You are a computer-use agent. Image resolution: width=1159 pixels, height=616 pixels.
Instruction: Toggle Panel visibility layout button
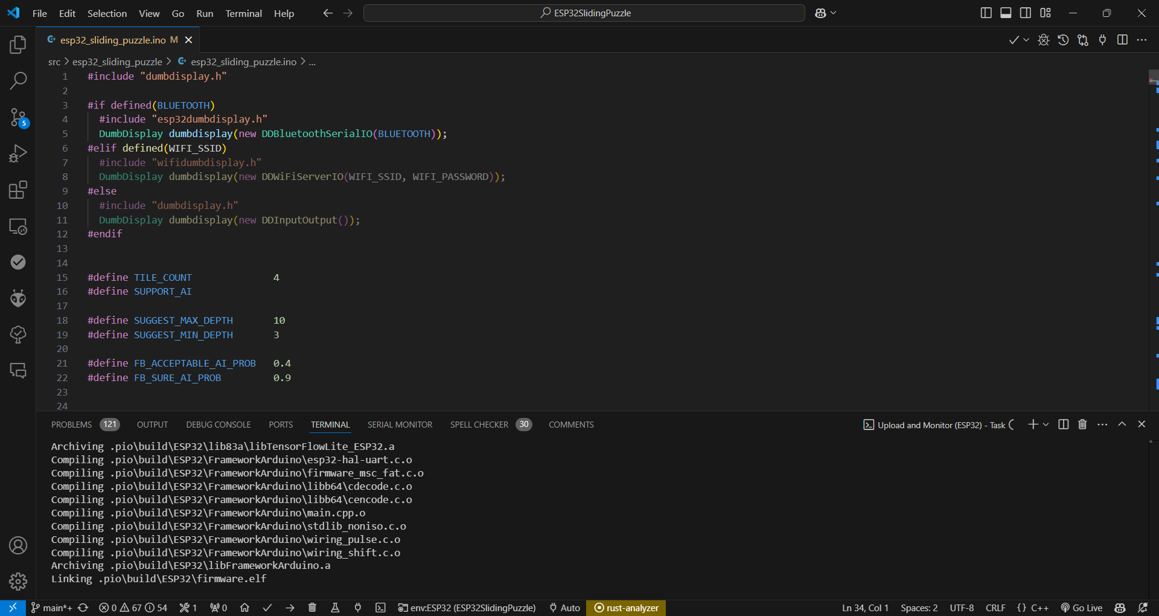pos(1006,13)
